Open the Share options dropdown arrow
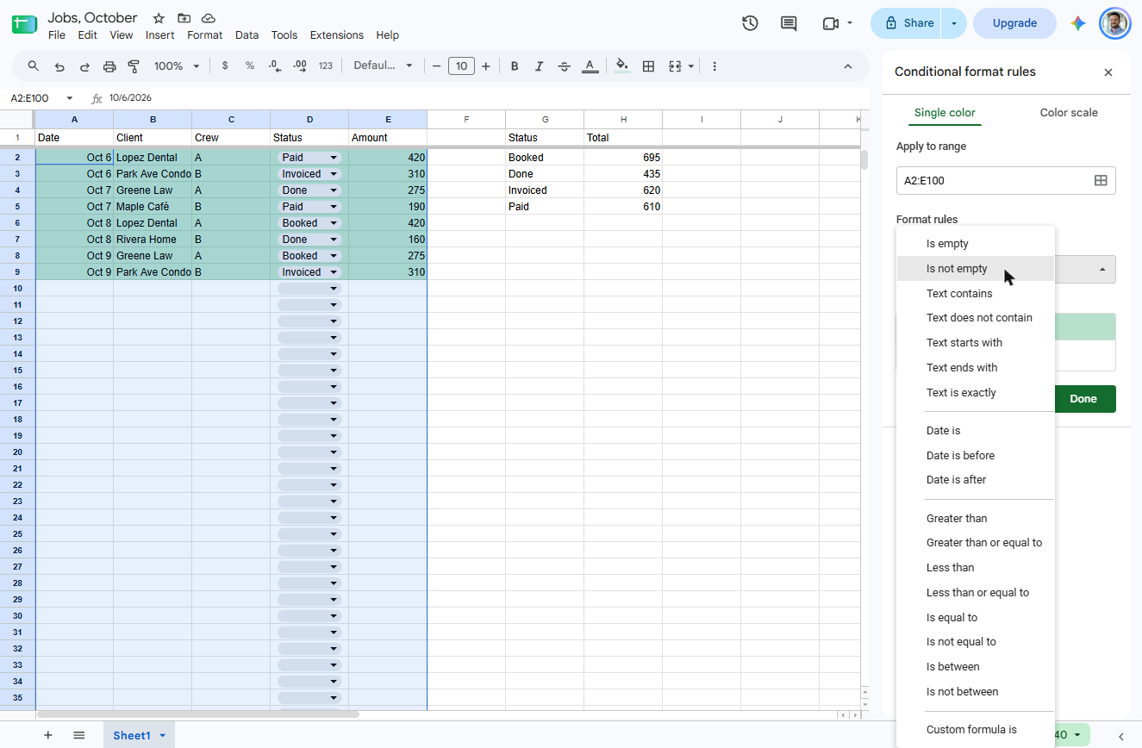Image resolution: width=1142 pixels, height=748 pixels. 954,23
